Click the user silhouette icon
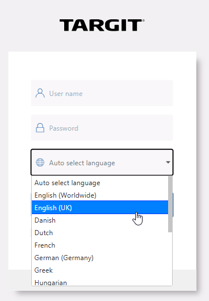Viewport: 209px width, 301px height. click(x=40, y=93)
